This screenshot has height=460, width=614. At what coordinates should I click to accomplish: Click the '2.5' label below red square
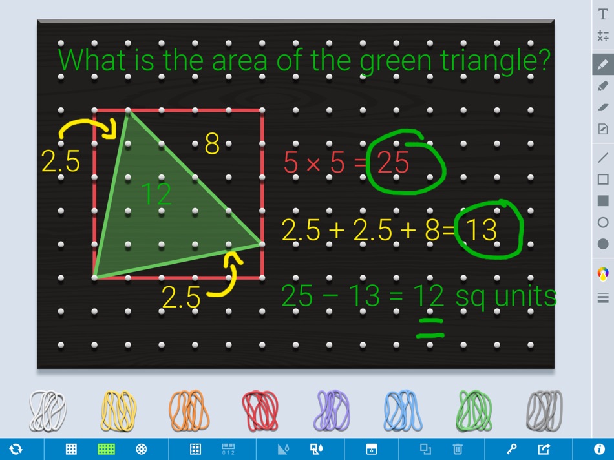(181, 297)
